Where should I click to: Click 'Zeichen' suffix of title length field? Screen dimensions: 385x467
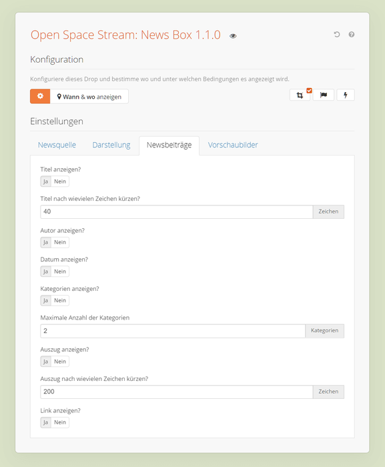[328, 211]
